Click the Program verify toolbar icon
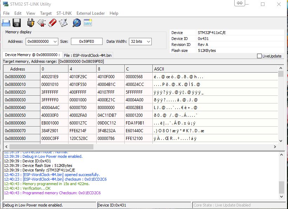This screenshot has height=209, width=288. point(63,23)
